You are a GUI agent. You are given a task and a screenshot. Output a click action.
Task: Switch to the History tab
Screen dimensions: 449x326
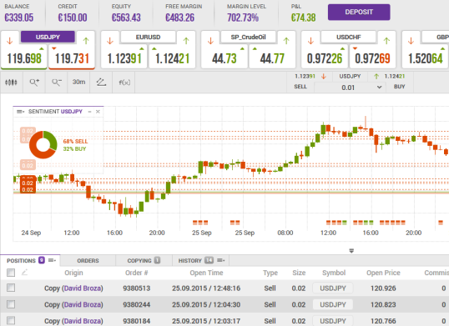pyautogui.click(x=189, y=260)
